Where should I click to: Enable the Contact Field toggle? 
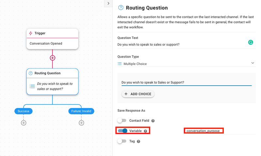122,121
